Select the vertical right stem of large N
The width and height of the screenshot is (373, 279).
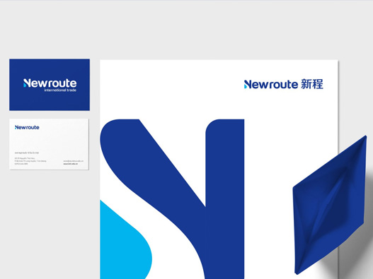pyautogui.click(x=225, y=199)
